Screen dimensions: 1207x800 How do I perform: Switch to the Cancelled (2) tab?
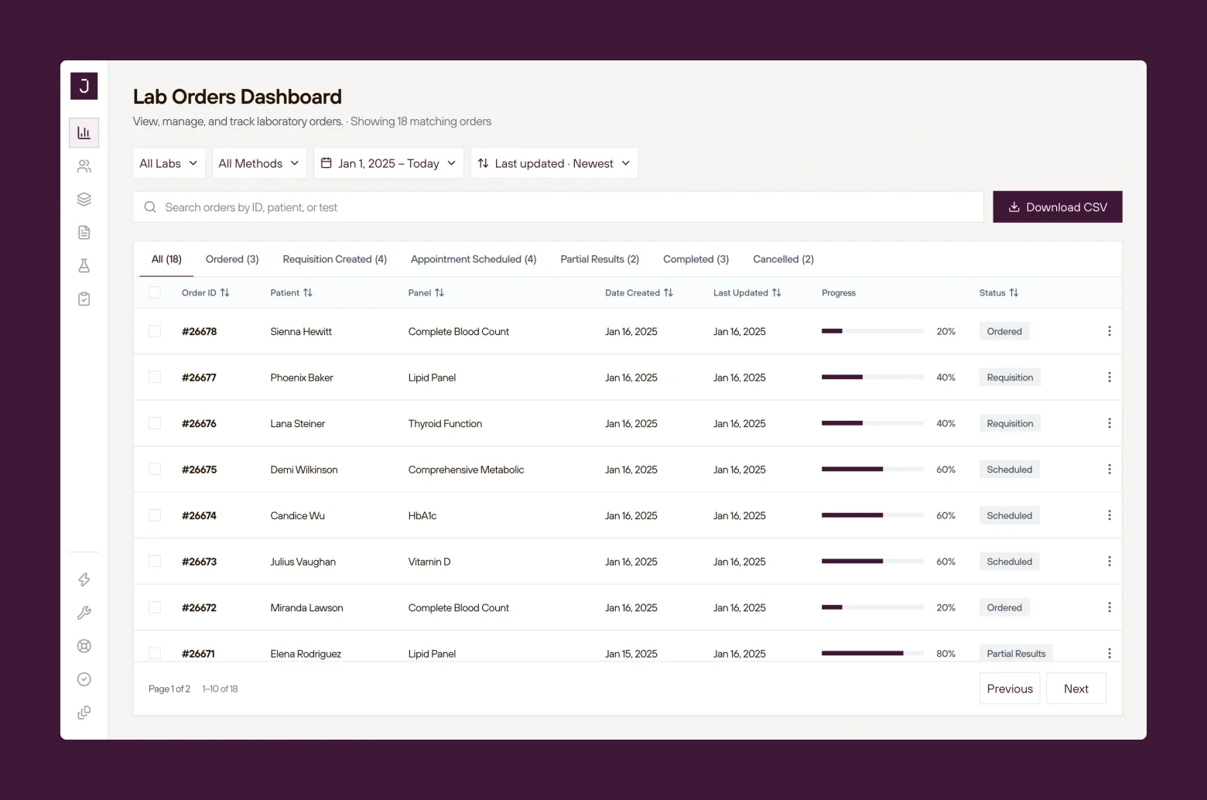tap(783, 259)
